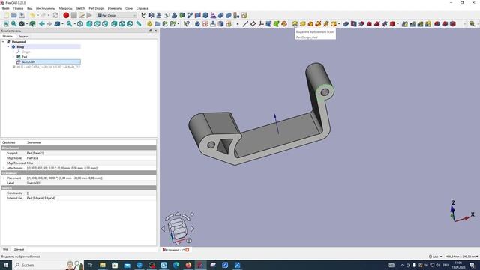Switch to the Вид property tab
The image size is (480, 270).
pos(5,249)
